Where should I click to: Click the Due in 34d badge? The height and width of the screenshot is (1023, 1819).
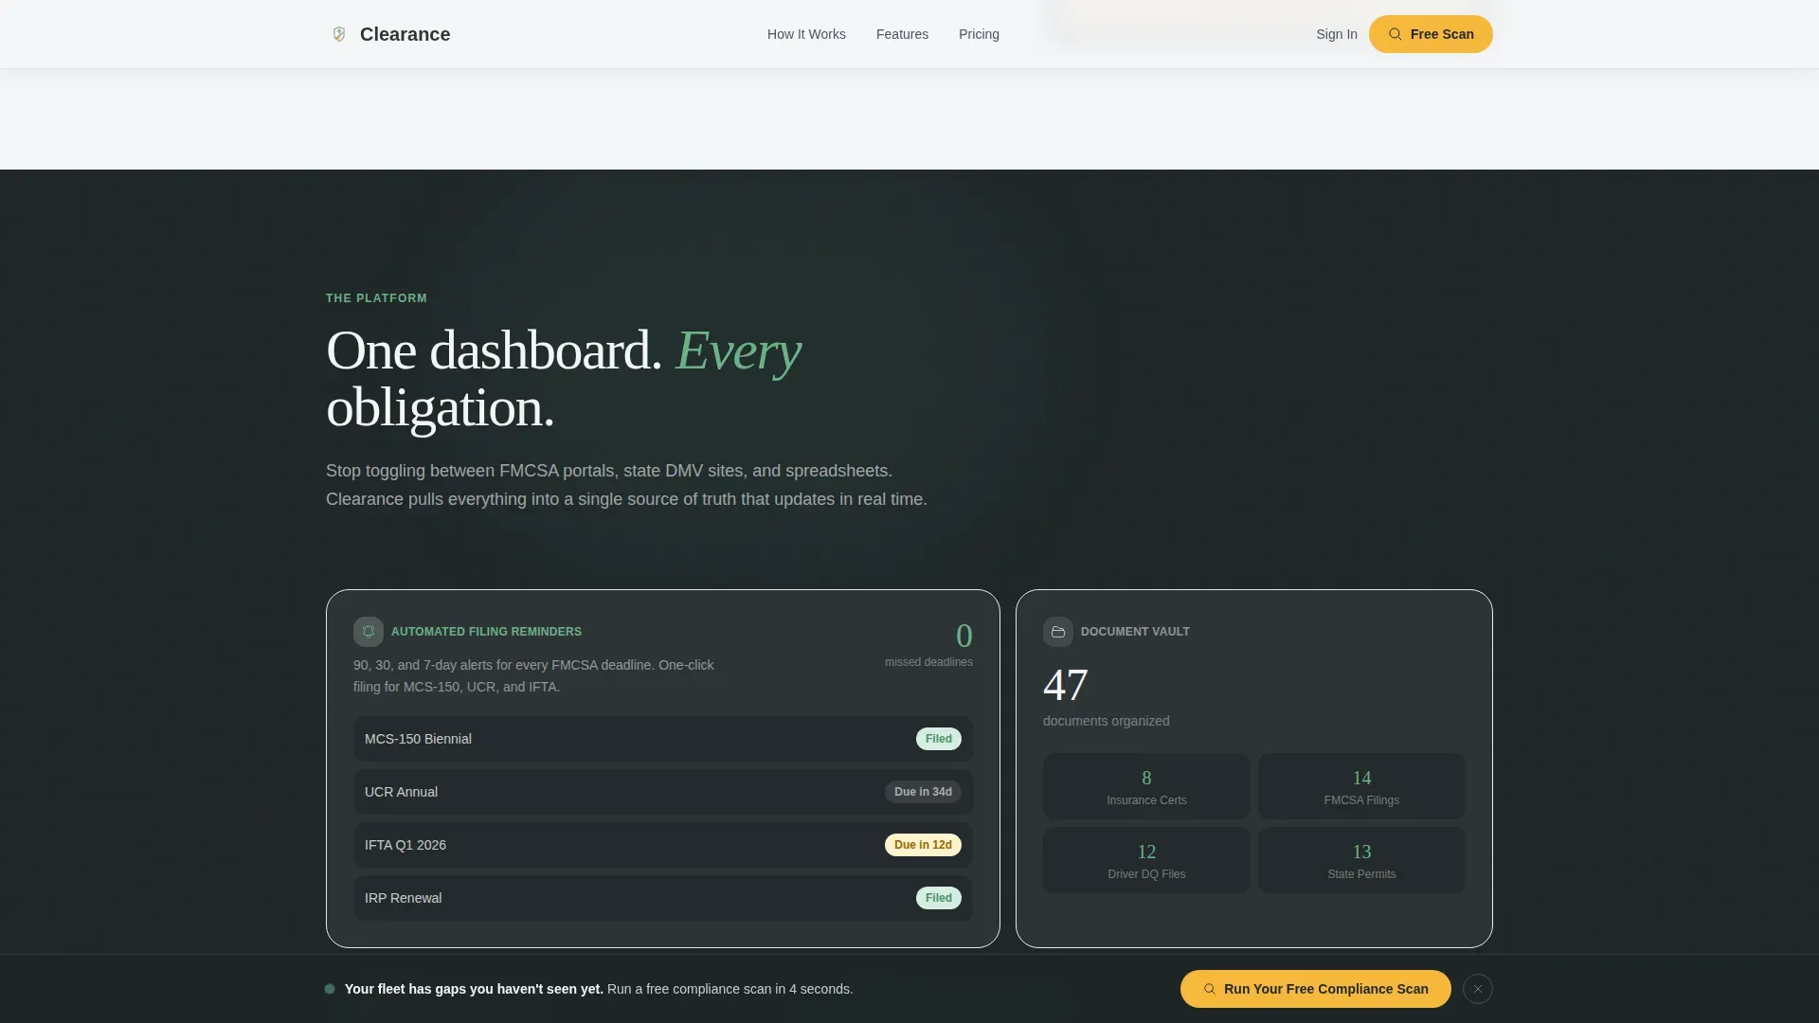(923, 792)
